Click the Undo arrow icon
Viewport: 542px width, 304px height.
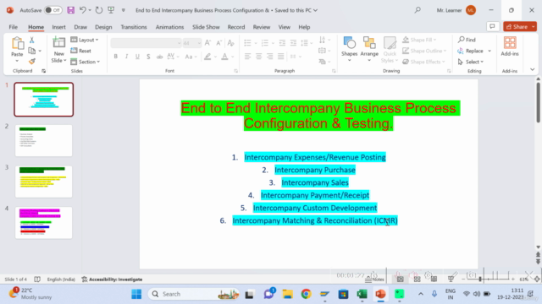click(83, 10)
